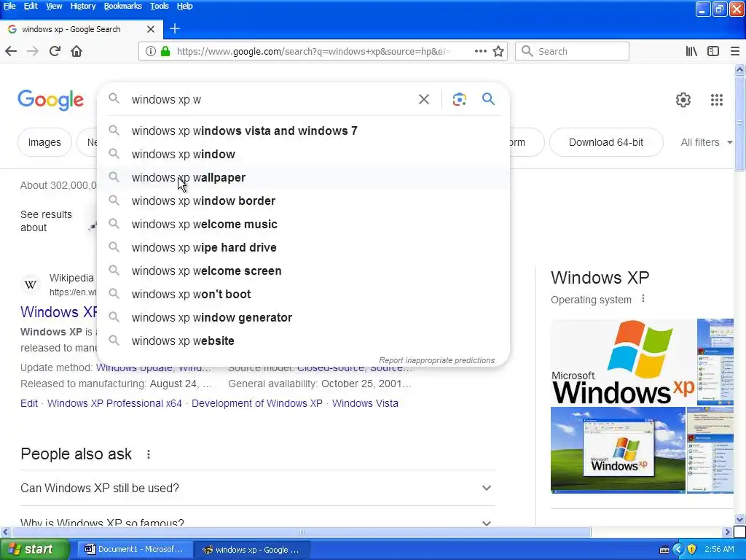746x560 pixels.
Task: Open more options beside Operating system
Action: click(643, 298)
